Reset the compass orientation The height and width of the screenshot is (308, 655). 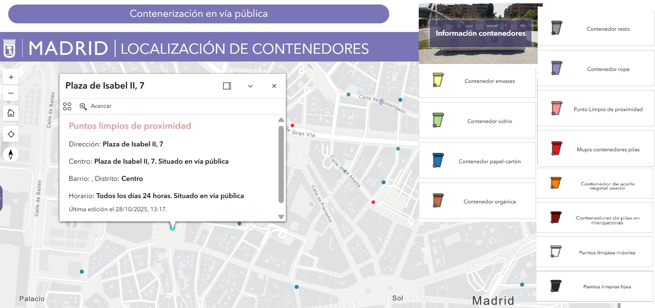[x=11, y=154]
